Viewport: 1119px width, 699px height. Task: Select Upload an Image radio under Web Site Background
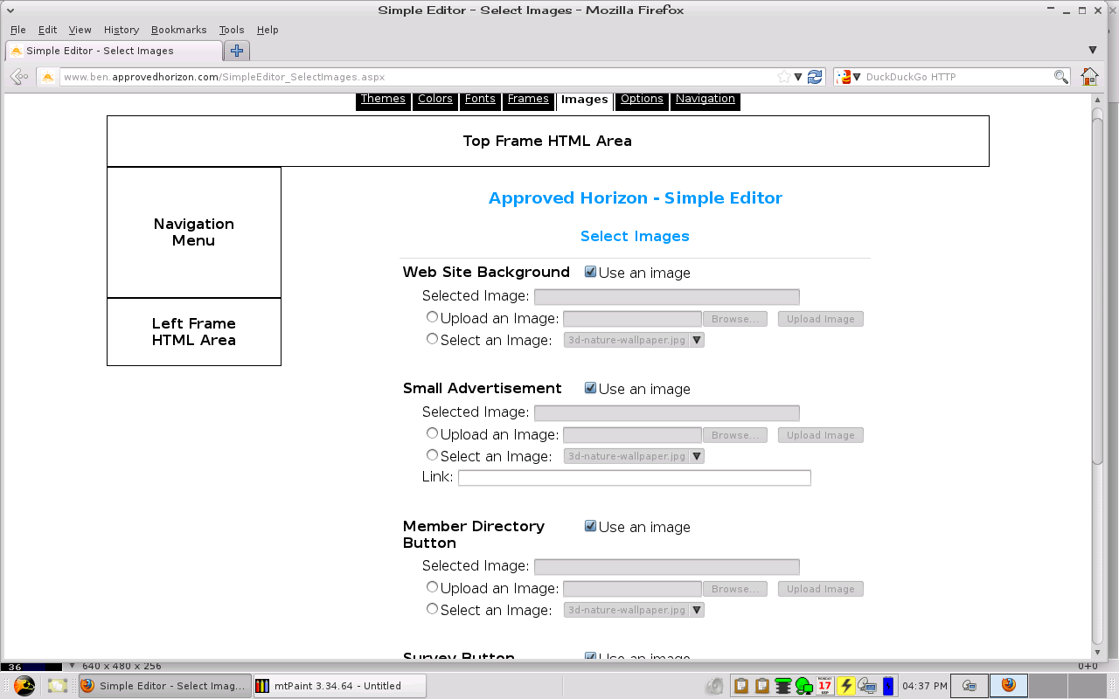click(432, 317)
